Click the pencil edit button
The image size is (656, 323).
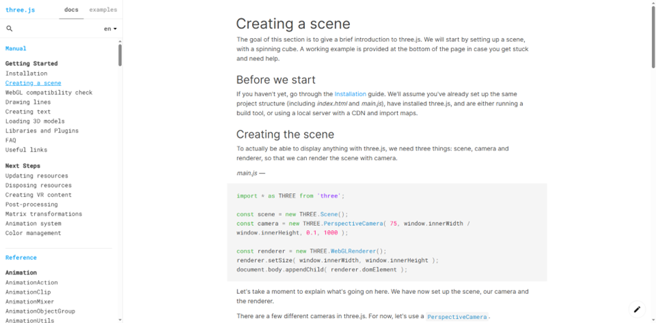point(637,309)
